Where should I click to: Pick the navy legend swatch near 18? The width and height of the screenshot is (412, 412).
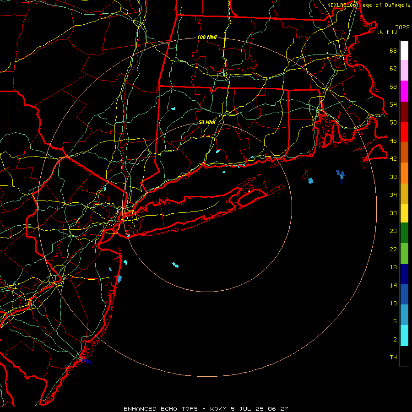pyautogui.click(x=404, y=274)
